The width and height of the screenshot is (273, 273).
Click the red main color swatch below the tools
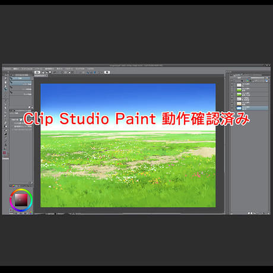click(x=4, y=153)
